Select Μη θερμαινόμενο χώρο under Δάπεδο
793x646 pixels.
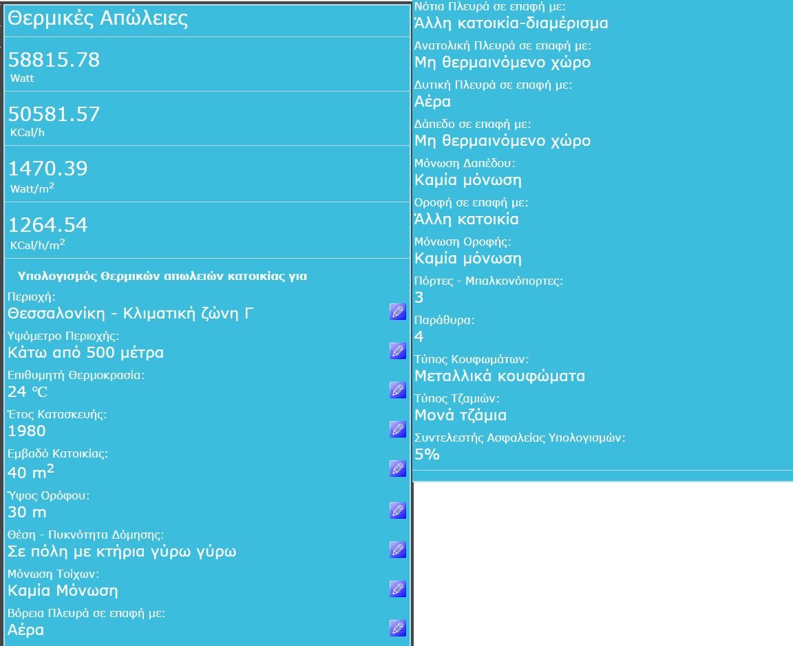coord(503,140)
